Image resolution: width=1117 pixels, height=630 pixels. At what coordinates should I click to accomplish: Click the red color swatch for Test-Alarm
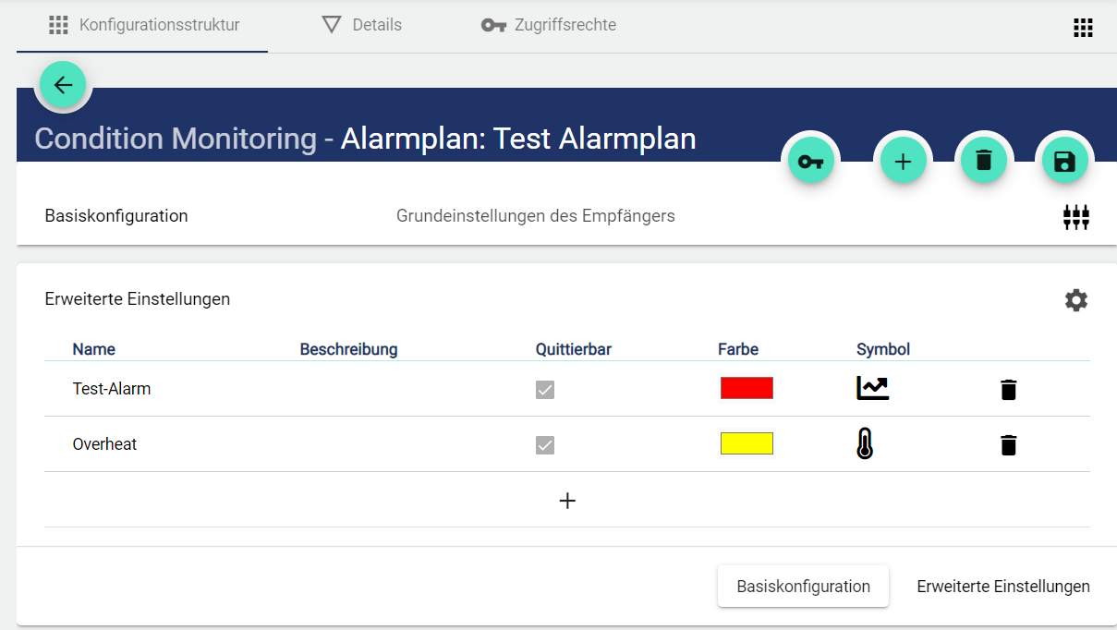[747, 388]
